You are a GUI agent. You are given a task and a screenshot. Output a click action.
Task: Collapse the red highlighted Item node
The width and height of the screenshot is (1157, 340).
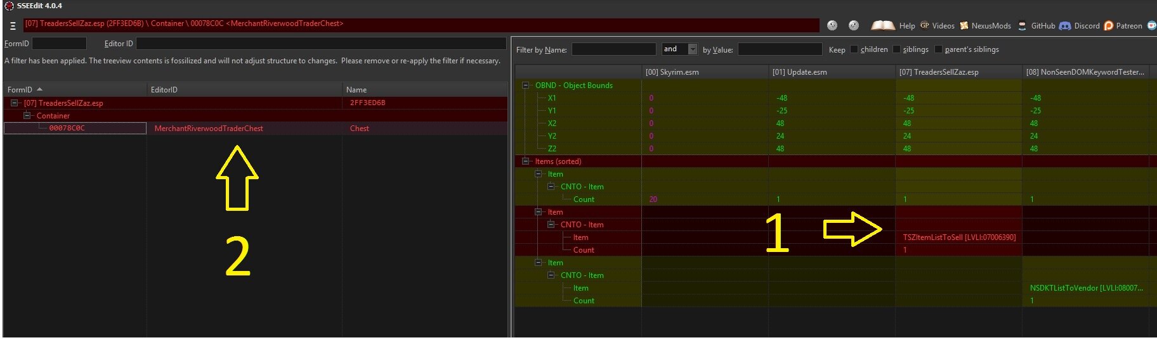[x=539, y=211]
